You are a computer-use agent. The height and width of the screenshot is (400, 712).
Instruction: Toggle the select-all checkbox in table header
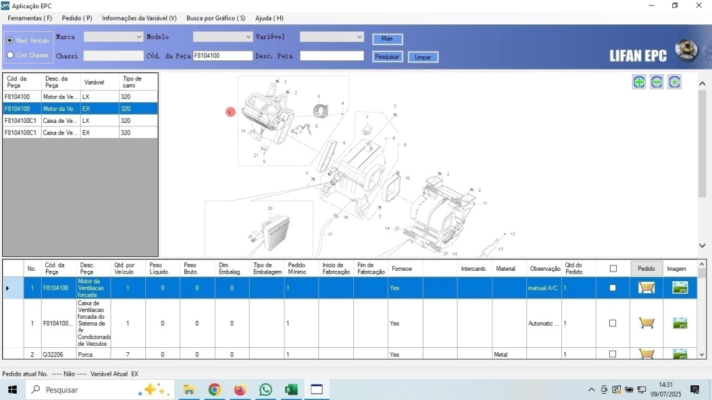pos(613,269)
